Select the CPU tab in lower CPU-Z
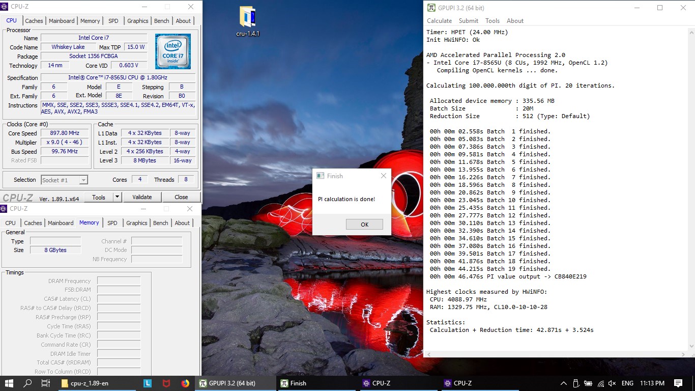 10,223
